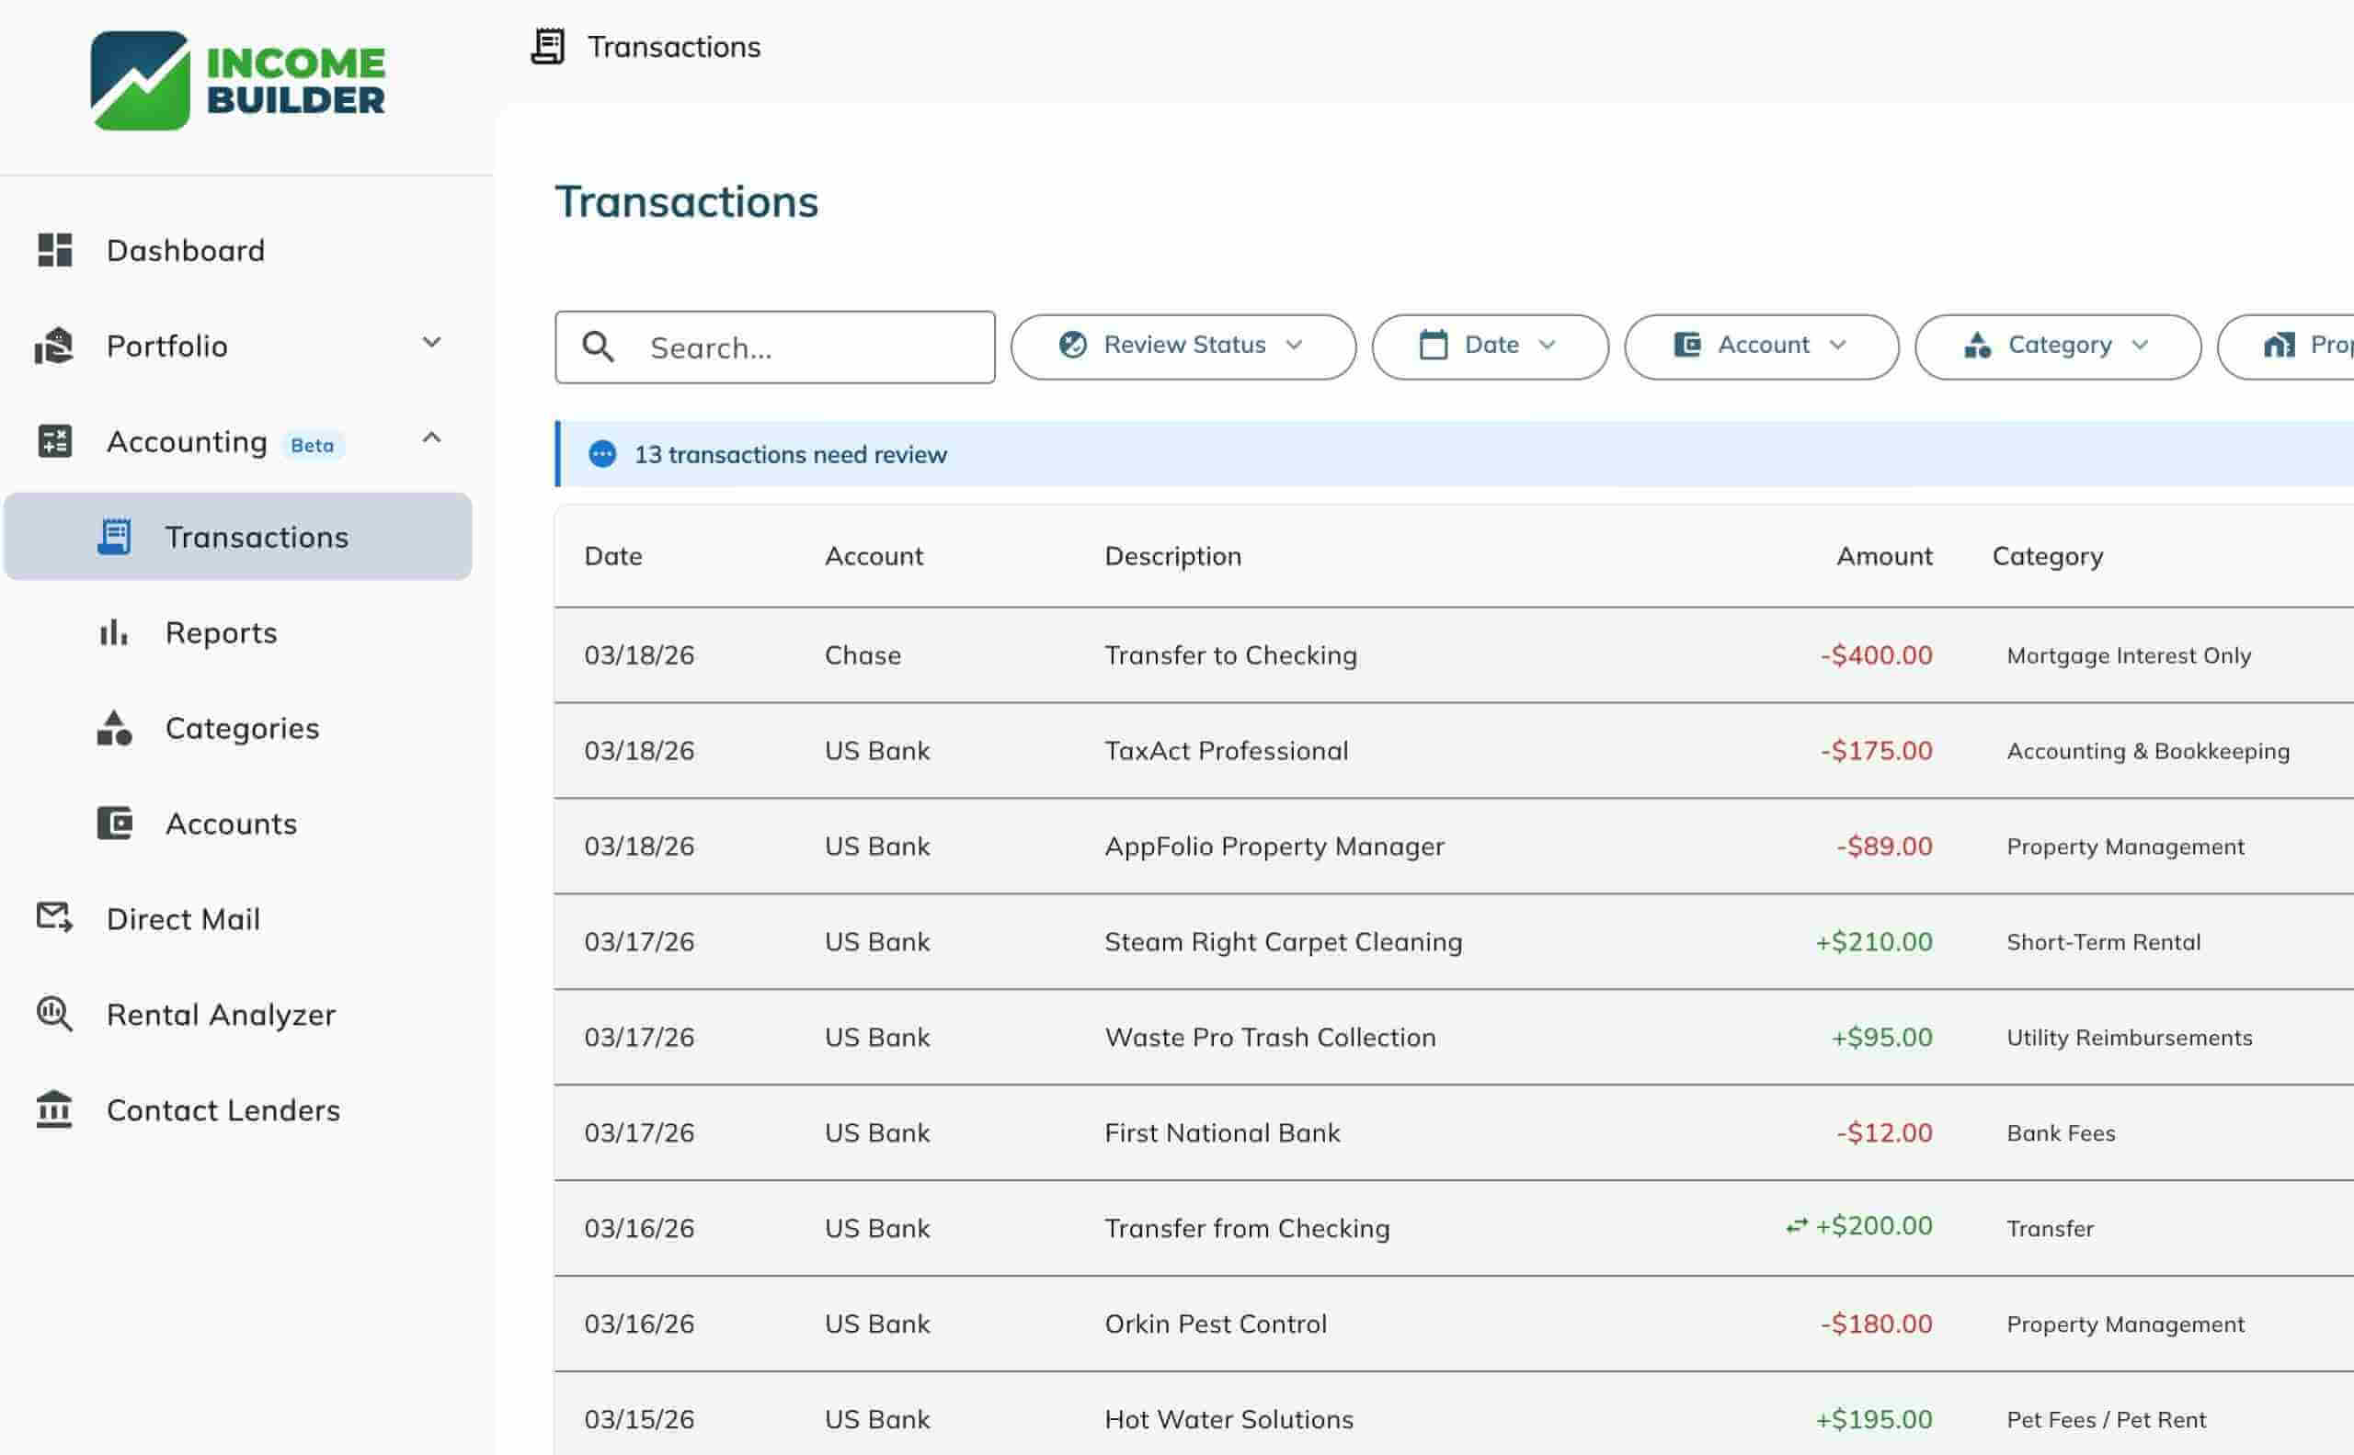Sort by the Date column header
The image size is (2354, 1455).
(x=612, y=555)
